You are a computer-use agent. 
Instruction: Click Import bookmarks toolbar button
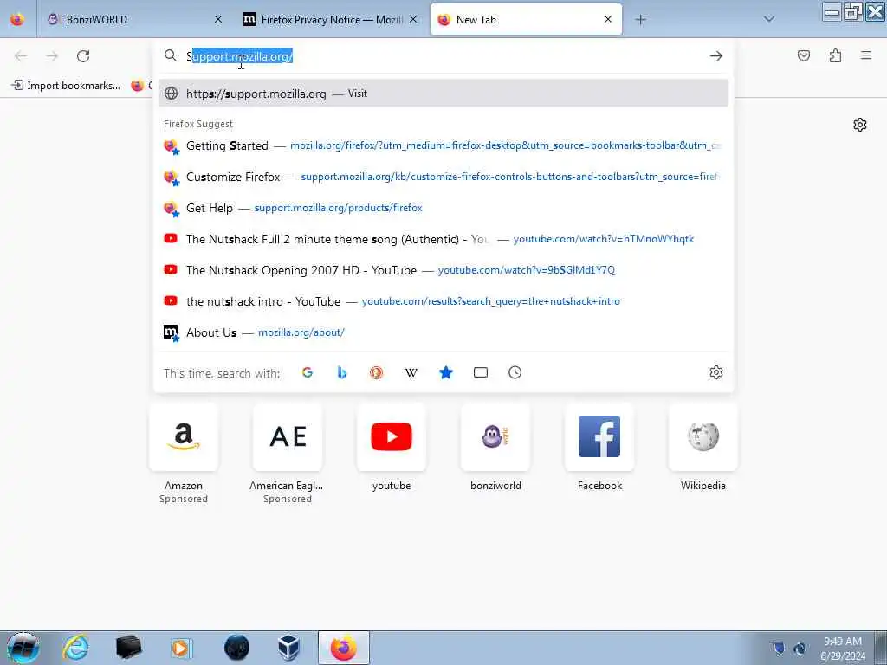(66, 86)
